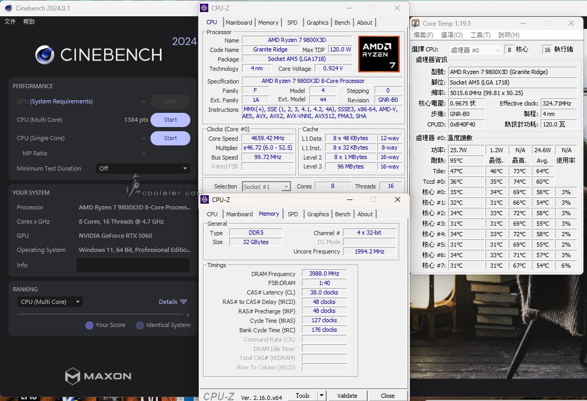
Task: Switch to Mainboard tab in upper CPU-Z
Action: pos(239,23)
